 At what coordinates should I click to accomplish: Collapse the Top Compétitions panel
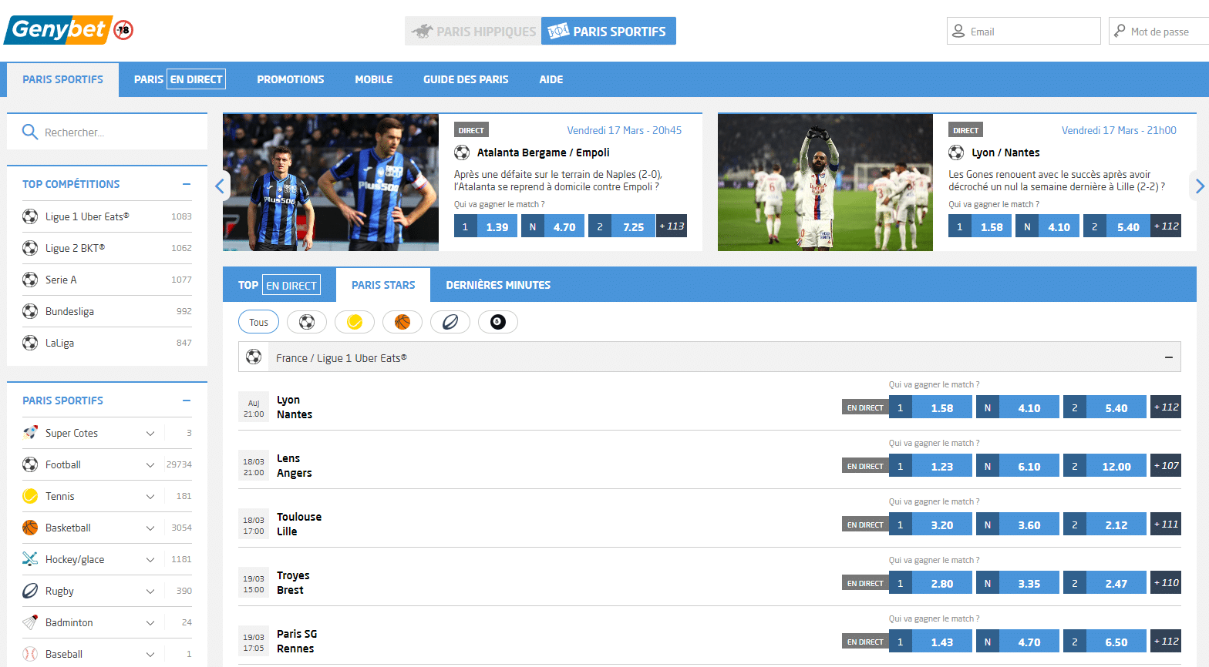click(x=187, y=184)
